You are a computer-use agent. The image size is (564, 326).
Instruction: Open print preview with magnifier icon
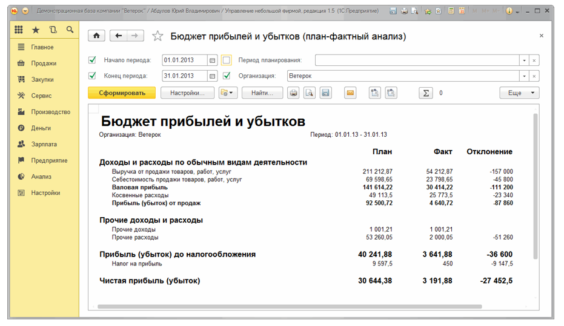[x=310, y=93]
